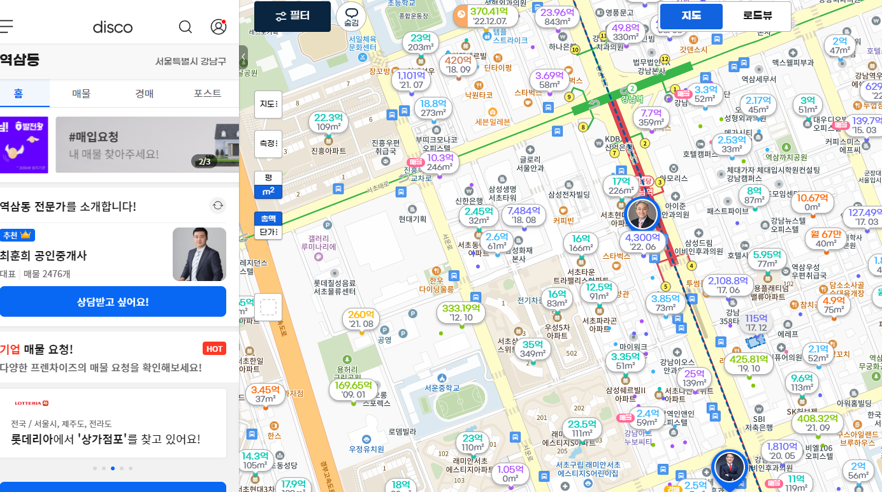The image size is (882, 492).
Task: Click the search magnifier icon
Action: click(185, 27)
